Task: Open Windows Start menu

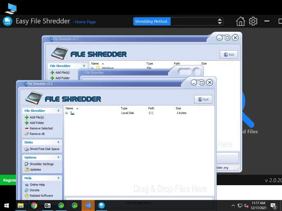Action: (7, 206)
